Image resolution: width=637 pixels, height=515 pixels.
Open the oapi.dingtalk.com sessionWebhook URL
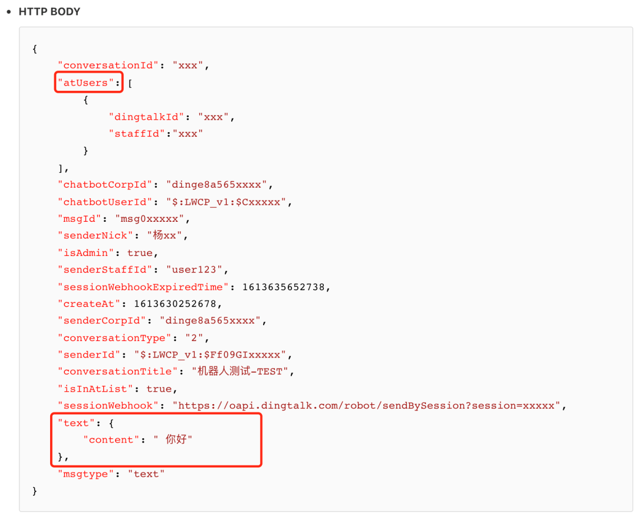[x=366, y=406]
